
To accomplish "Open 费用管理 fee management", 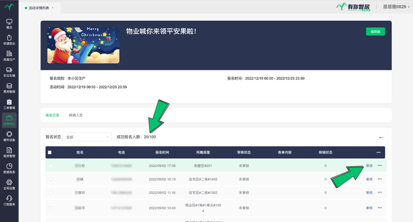I will click(9, 88).
